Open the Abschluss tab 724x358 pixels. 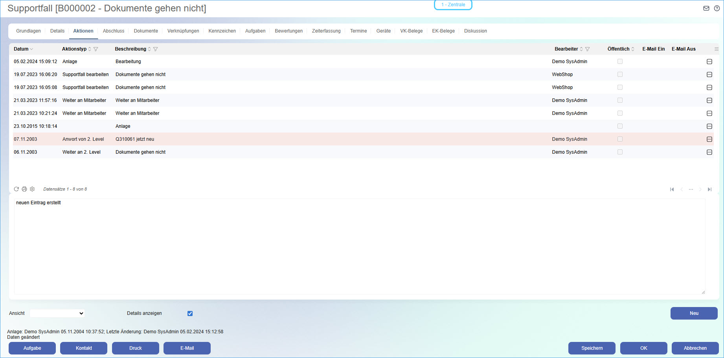114,31
